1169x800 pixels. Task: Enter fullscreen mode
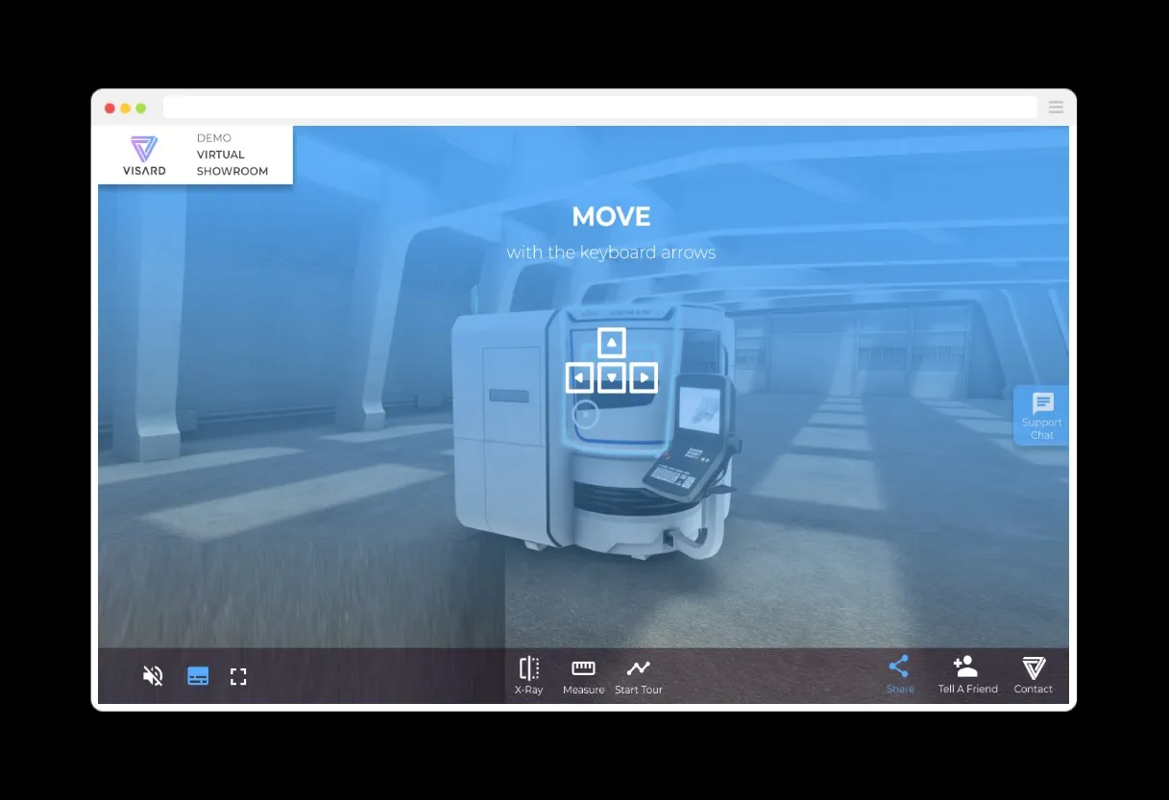(x=239, y=677)
